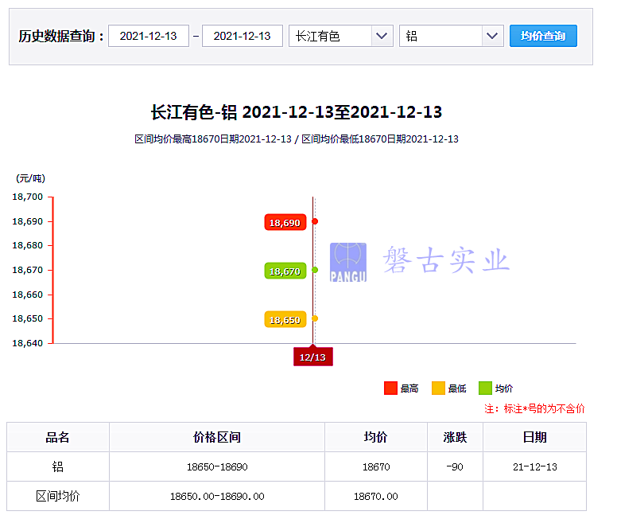Click the 日期 column header
This screenshot has width=617, height=523.
tap(534, 437)
